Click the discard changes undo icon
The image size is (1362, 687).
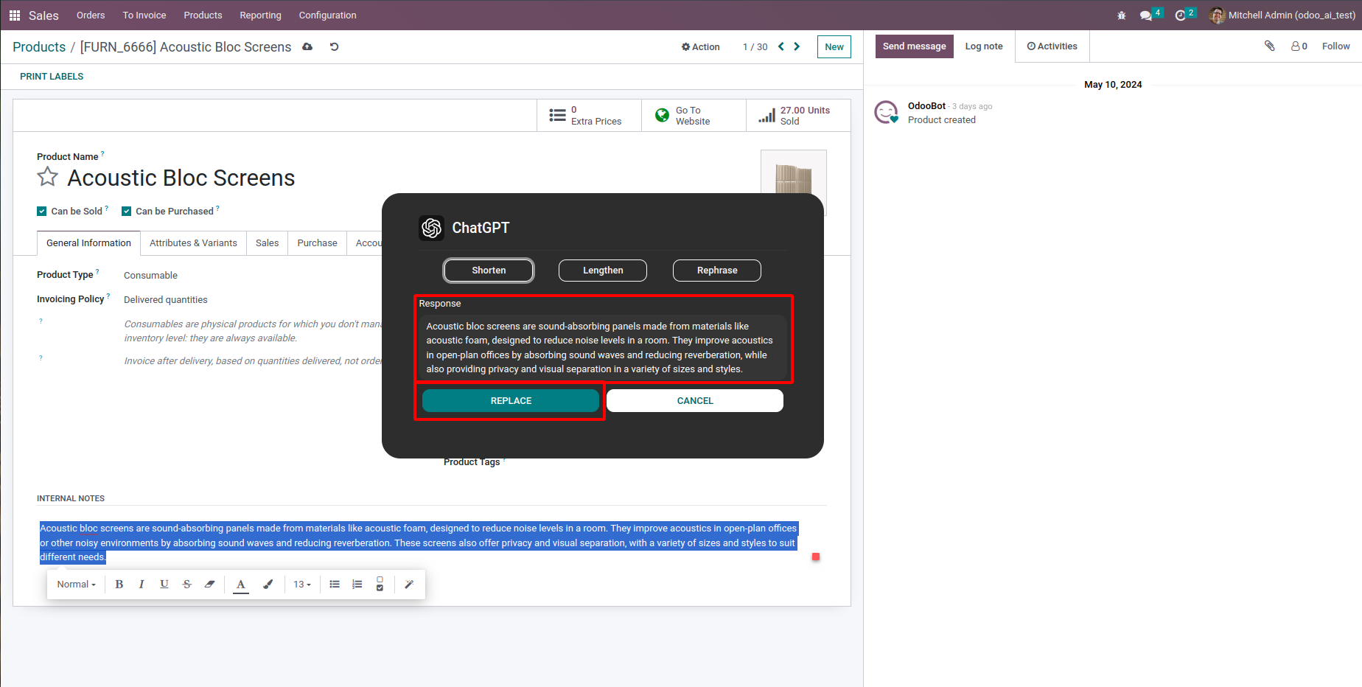pyautogui.click(x=334, y=46)
